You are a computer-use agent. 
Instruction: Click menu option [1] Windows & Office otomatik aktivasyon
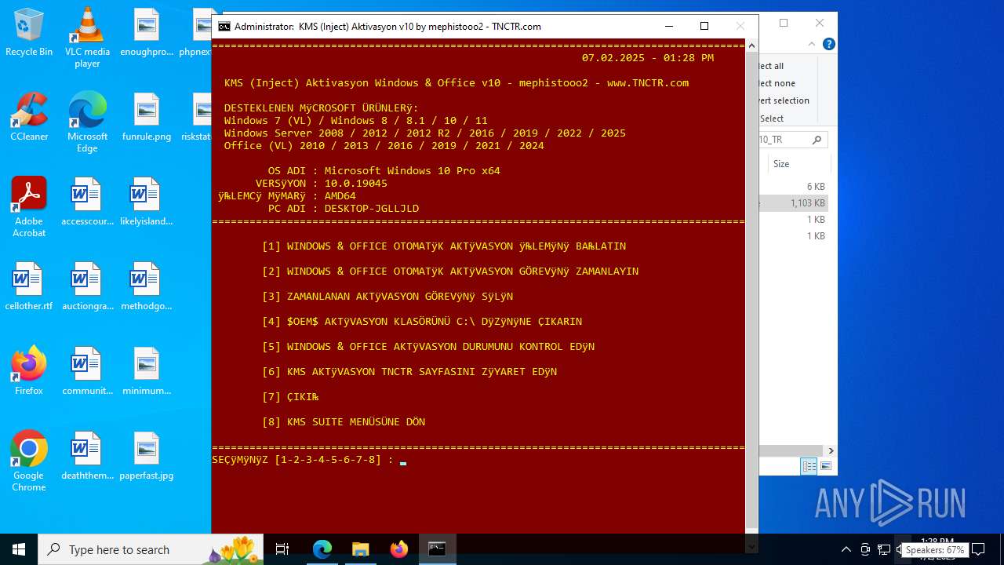click(444, 246)
